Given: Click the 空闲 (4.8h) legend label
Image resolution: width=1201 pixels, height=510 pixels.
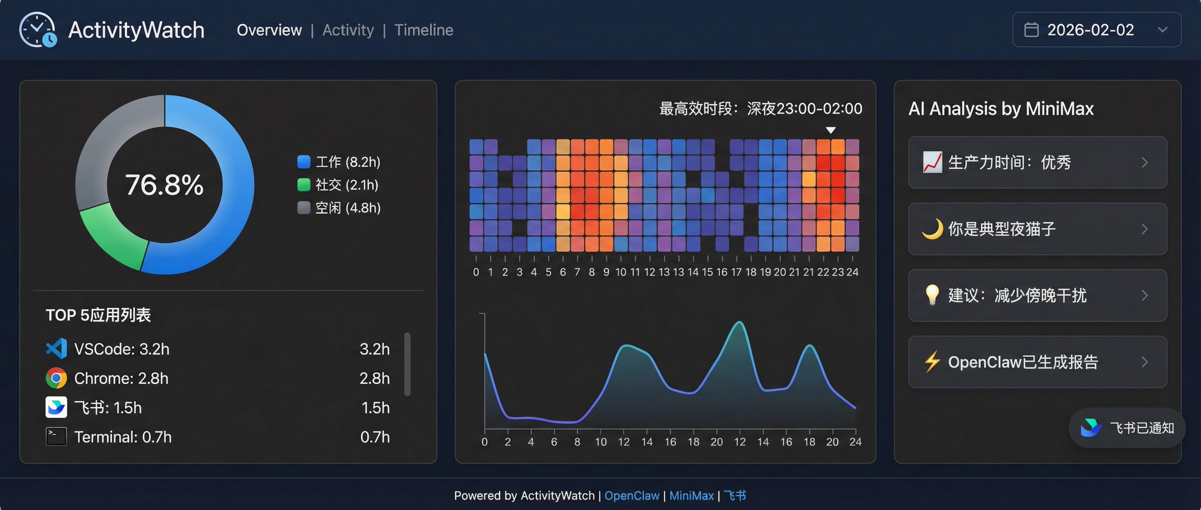Looking at the screenshot, I should pos(348,208).
